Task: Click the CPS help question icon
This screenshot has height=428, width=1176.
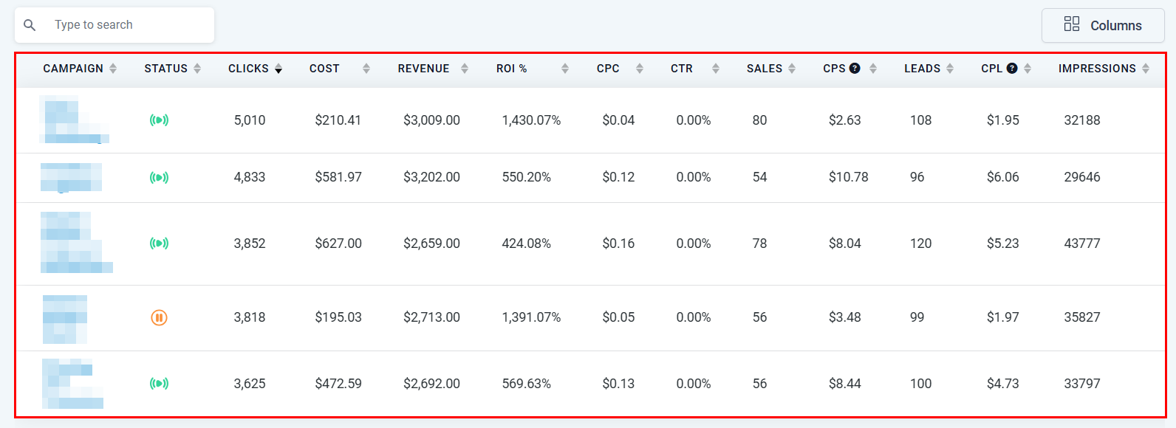Action: click(x=855, y=69)
